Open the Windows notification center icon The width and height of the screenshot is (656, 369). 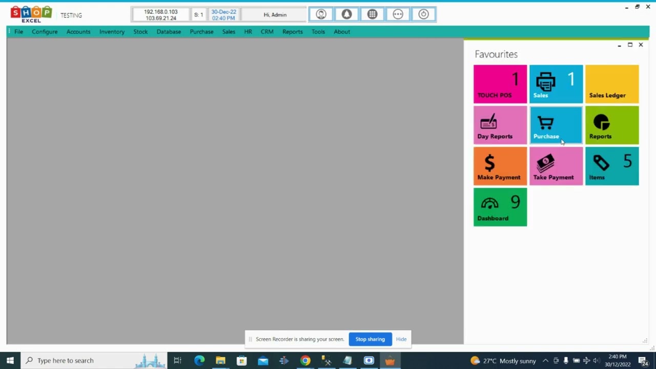[x=644, y=360]
